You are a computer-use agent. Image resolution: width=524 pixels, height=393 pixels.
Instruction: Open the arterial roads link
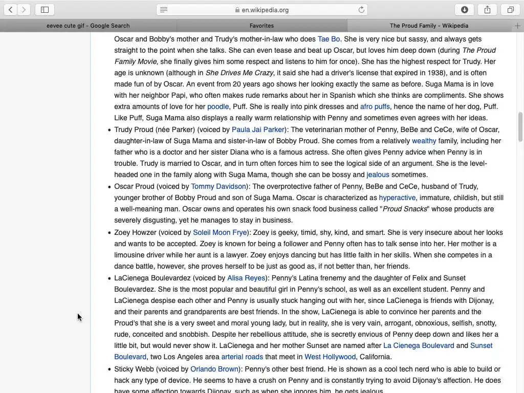pyautogui.click(x=242, y=357)
